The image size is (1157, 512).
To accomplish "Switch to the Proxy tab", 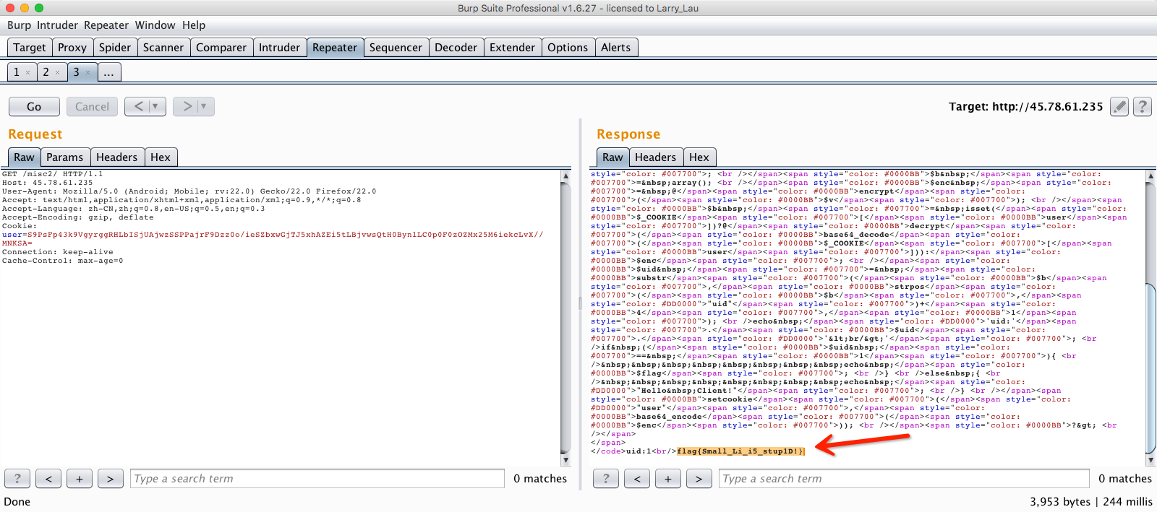I will pos(72,47).
